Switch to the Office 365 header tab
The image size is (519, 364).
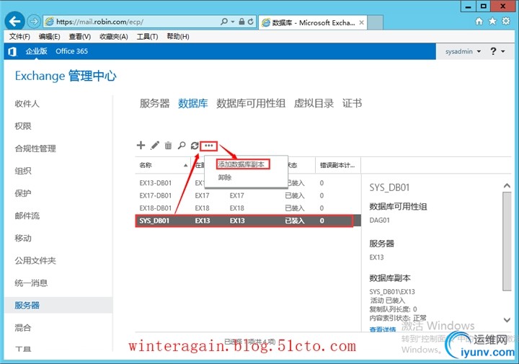[71, 51]
